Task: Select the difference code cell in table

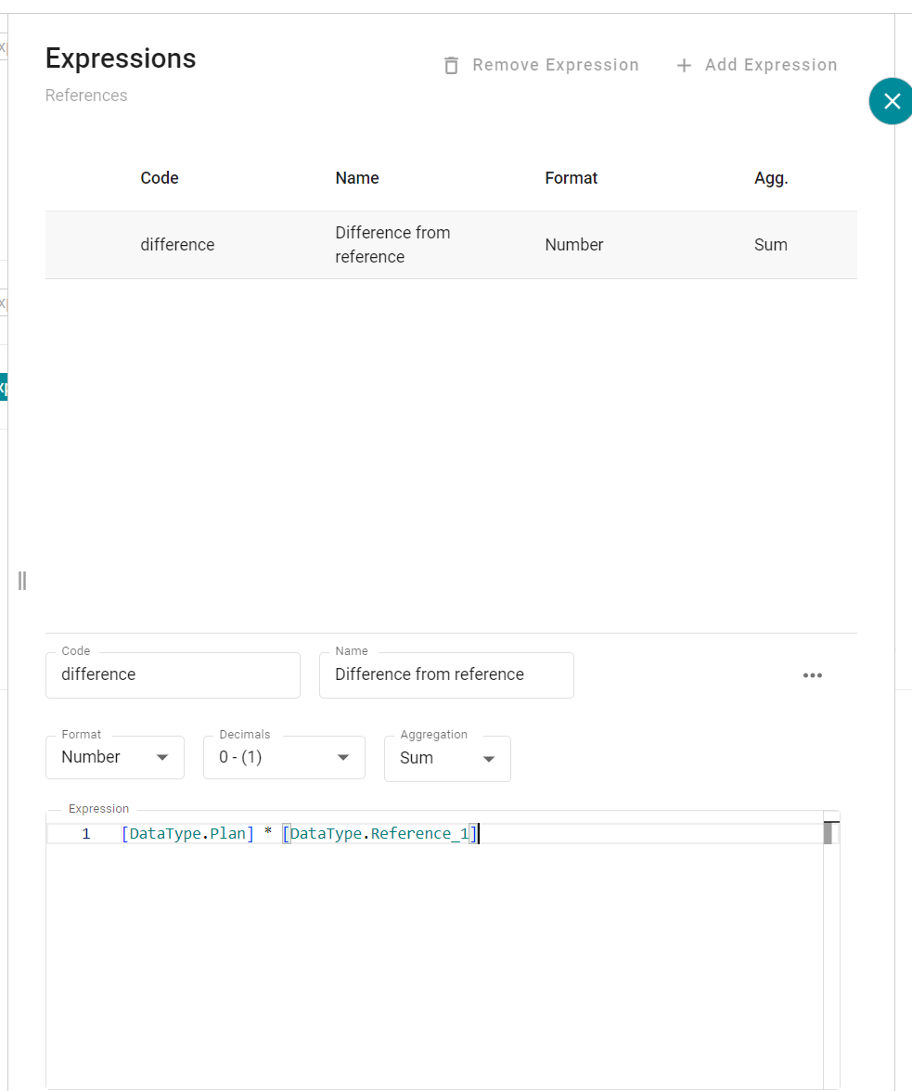Action: point(177,245)
